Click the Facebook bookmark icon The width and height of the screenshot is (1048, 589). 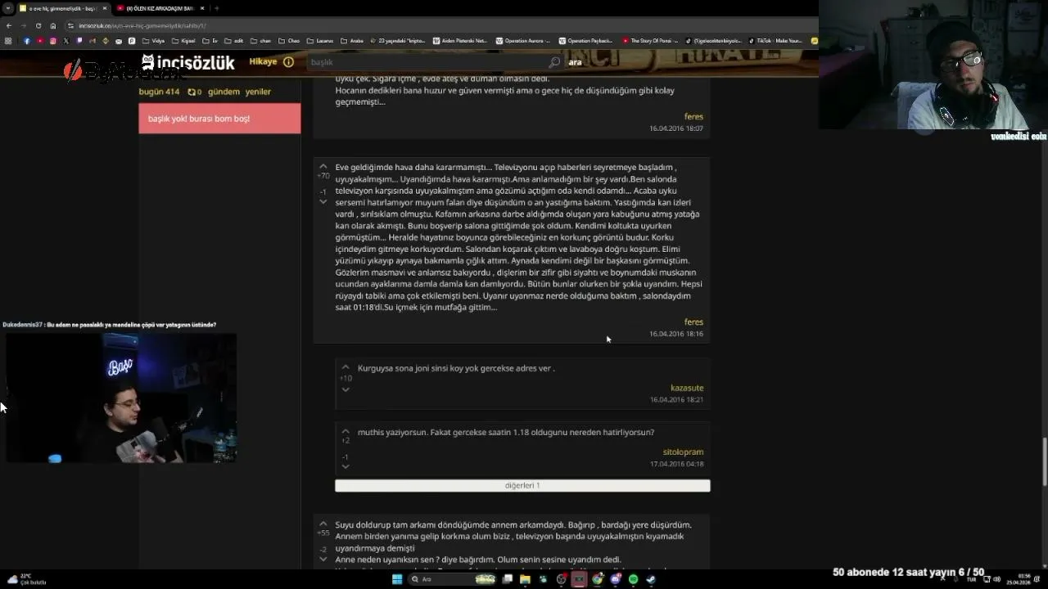click(26, 41)
